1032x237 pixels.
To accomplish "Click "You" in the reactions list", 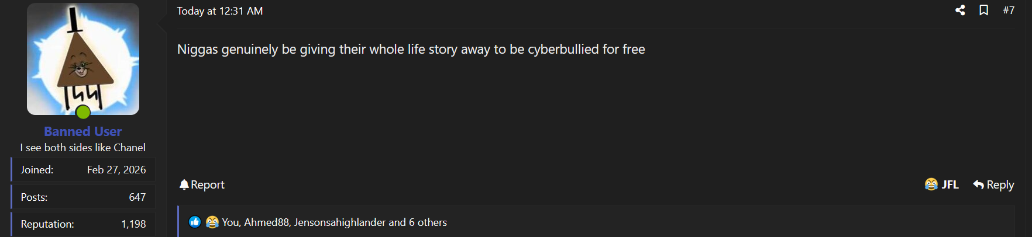I will [x=231, y=222].
